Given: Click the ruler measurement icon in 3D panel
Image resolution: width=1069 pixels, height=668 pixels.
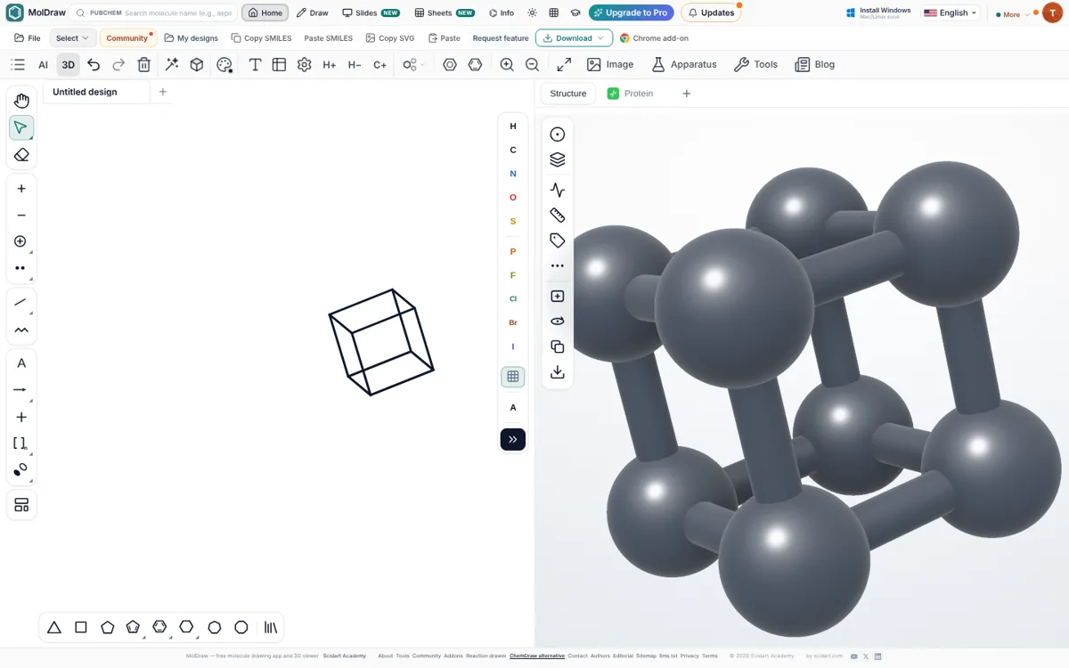Looking at the screenshot, I should (x=558, y=216).
